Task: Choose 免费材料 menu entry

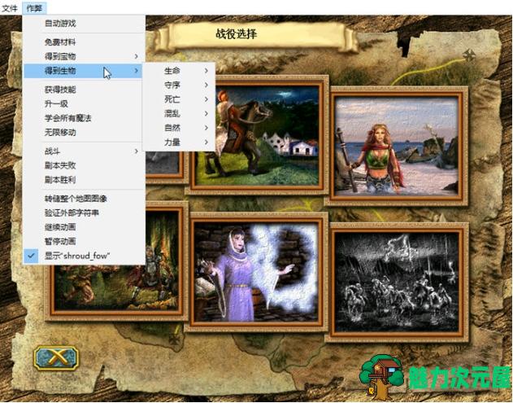Action: (x=85, y=42)
